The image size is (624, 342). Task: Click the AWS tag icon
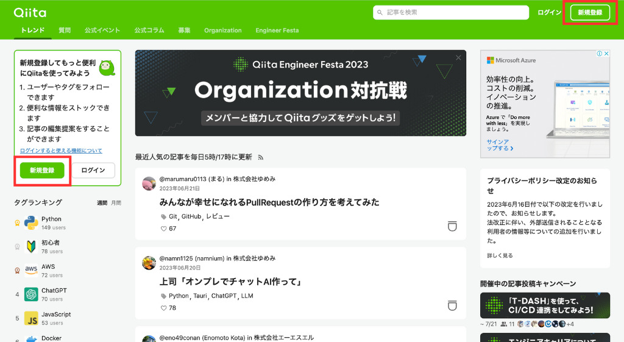coord(31,271)
